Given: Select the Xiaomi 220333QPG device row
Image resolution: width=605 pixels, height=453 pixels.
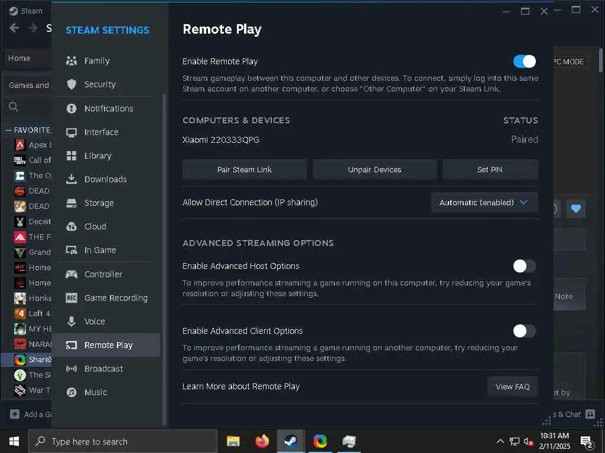Looking at the screenshot, I should click(x=360, y=139).
